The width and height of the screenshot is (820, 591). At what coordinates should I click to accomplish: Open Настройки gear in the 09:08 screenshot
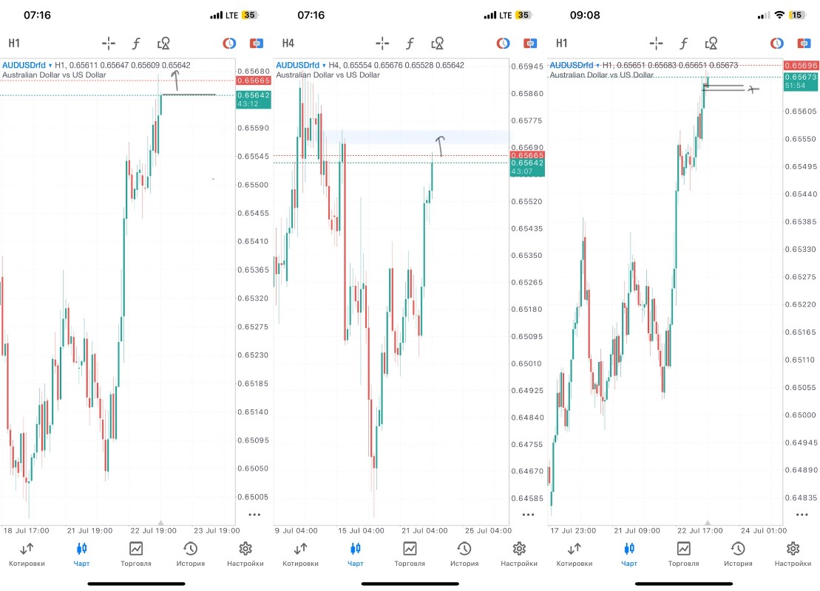793,553
